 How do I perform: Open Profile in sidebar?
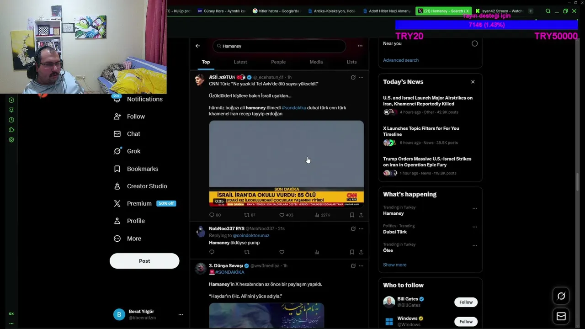pyautogui.click(x=129, y=221)
